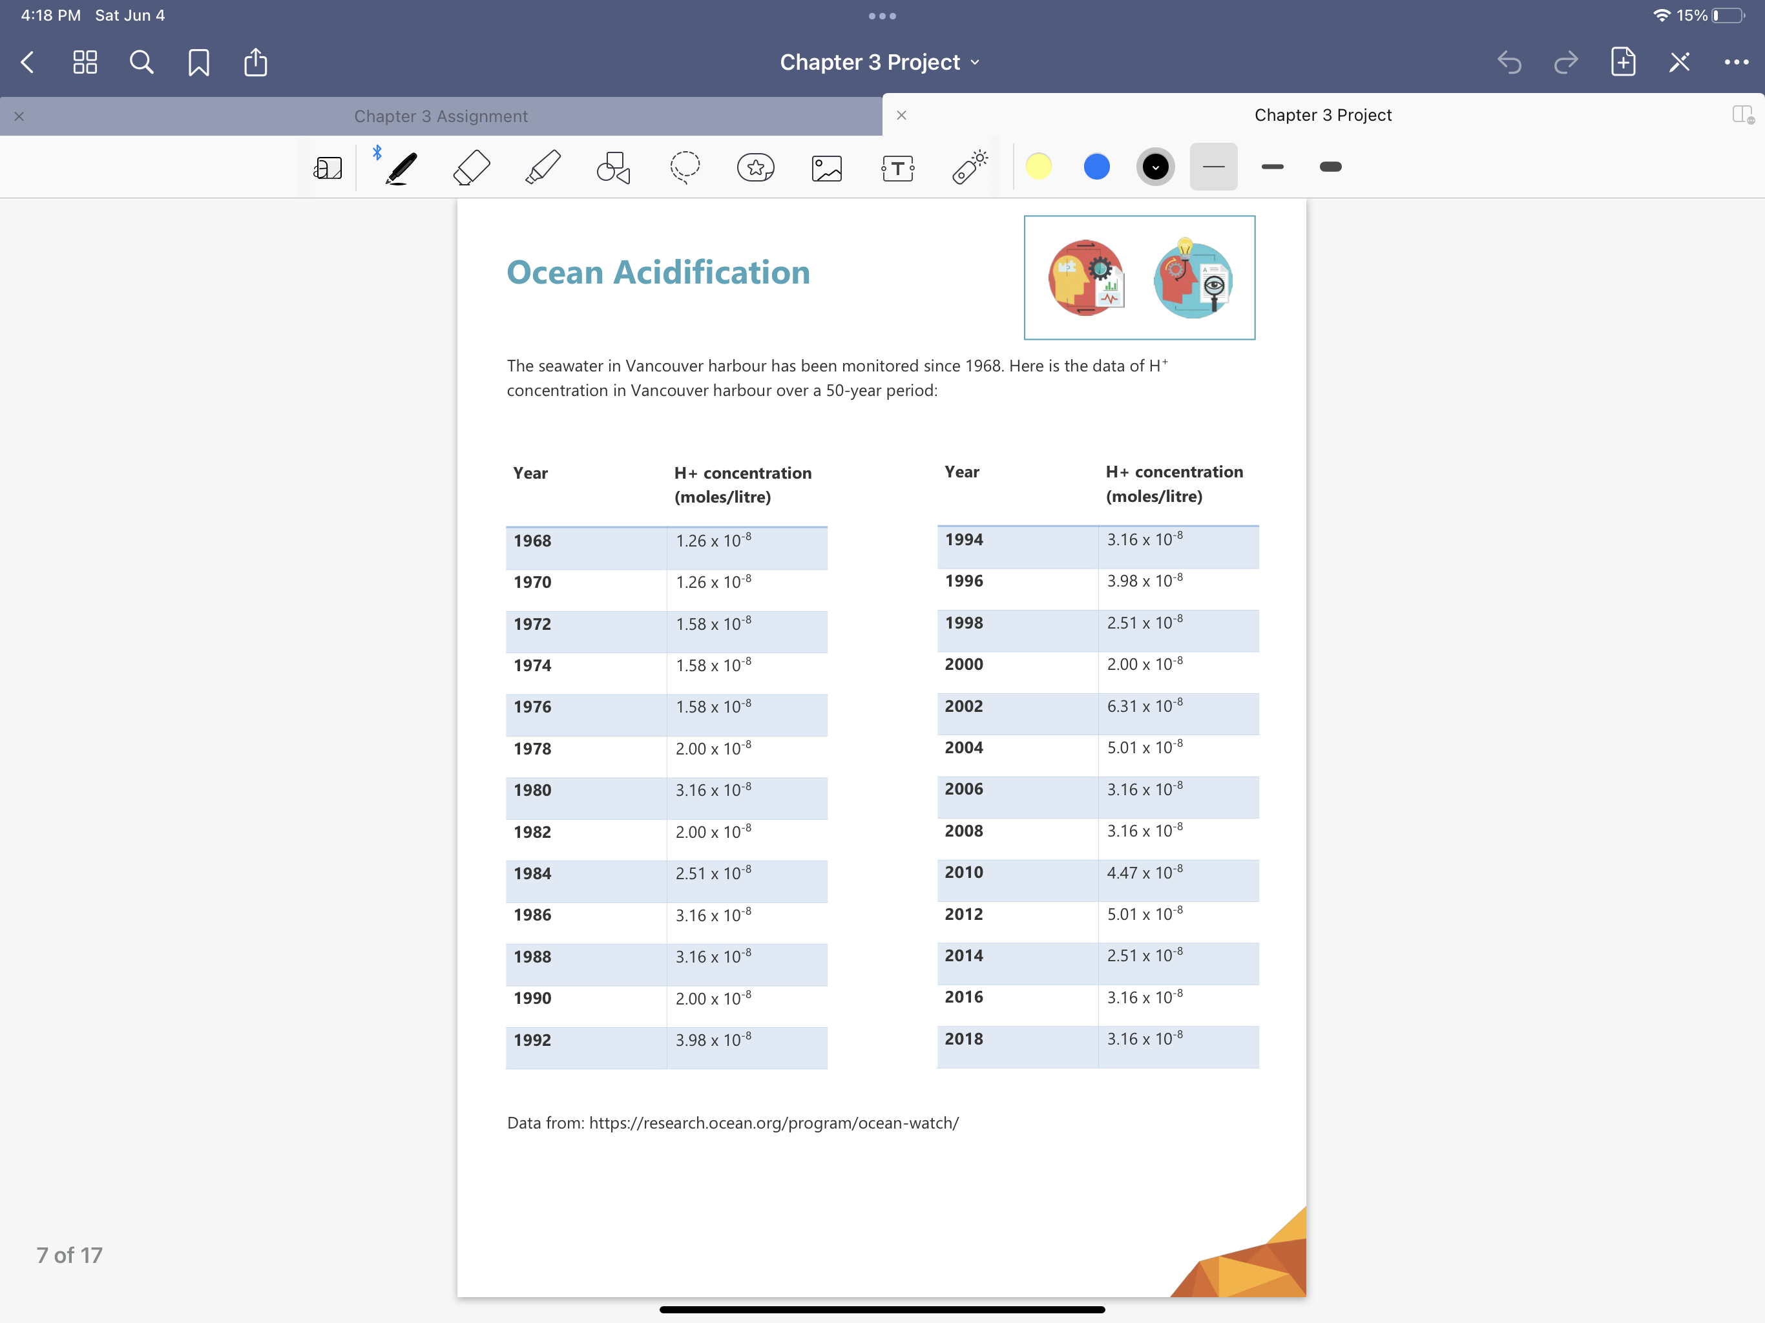The width and height of the screenshot is (1765, 1323).
Task: Insert a photo with the Image tool
Action: pyautogui.click(x=827, y=167)
